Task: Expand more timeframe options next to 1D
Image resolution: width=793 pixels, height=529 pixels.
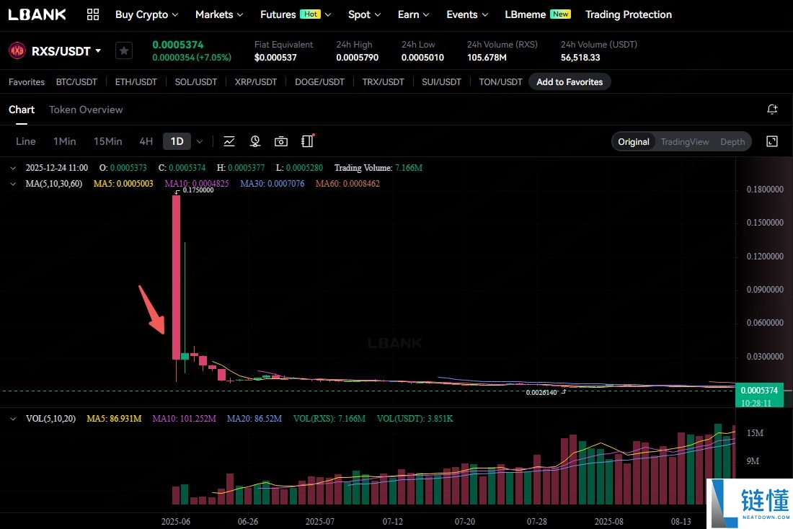Action: pos(200,141)
